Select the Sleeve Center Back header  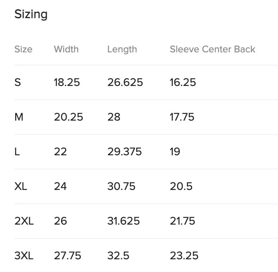(x=212, y=49)
